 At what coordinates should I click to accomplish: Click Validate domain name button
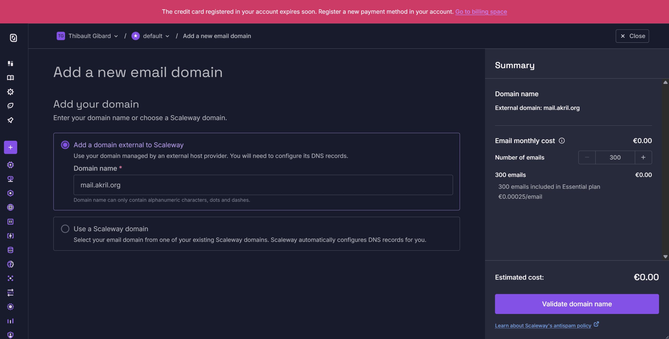point(577,304)
